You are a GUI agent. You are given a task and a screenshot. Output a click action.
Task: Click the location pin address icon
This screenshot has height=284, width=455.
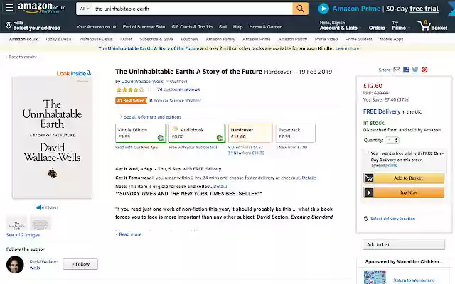pos(9,26)
